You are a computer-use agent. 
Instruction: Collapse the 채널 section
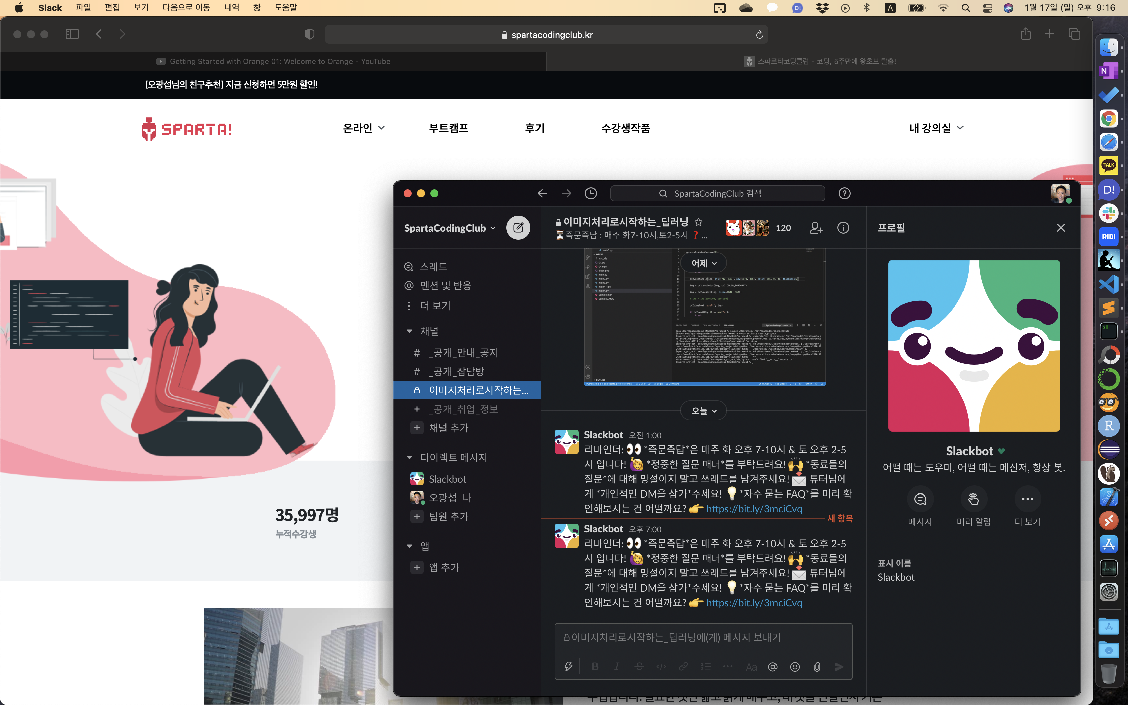tap(409, 331)
